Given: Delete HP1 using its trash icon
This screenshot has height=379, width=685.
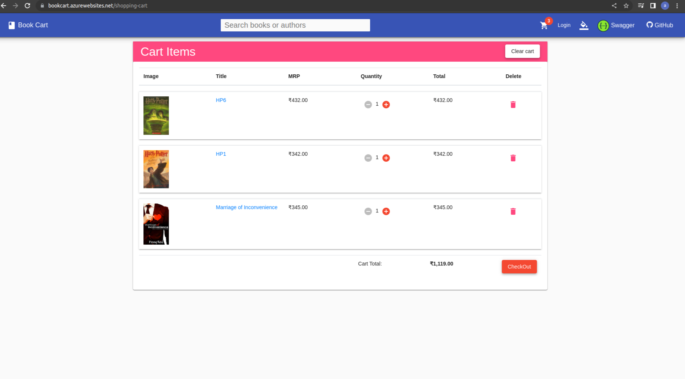Looking at the screenshot, I should pyautogui.click(x=513, y=158).
